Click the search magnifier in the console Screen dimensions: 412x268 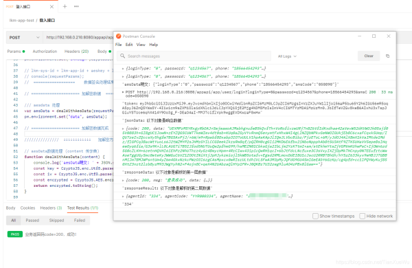(x=122, y=56)
